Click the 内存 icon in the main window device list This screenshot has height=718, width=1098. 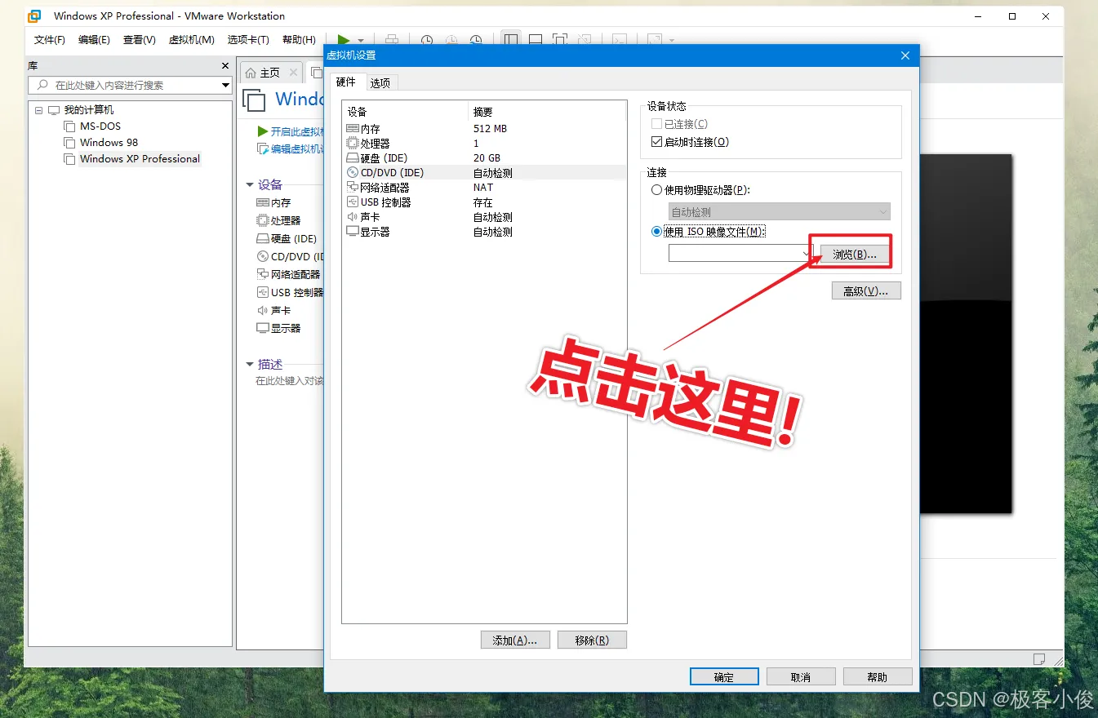tap(263, 202)
